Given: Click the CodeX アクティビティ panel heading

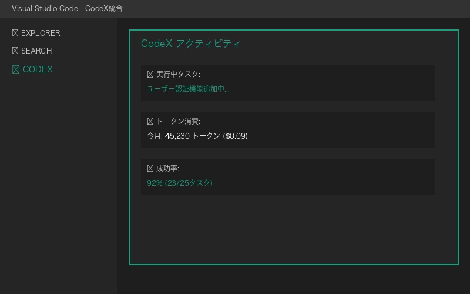Looking at the screenshot, I should [x=191, y=44].
